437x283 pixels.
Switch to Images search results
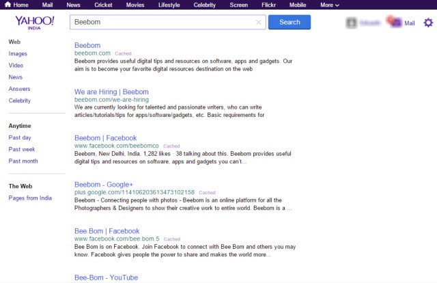[18, 53]
